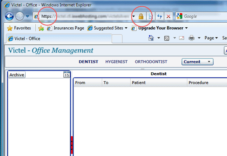Toggle the Compatibility View page icon
Screen dimensions: 227x156
[x=150, y=16]
